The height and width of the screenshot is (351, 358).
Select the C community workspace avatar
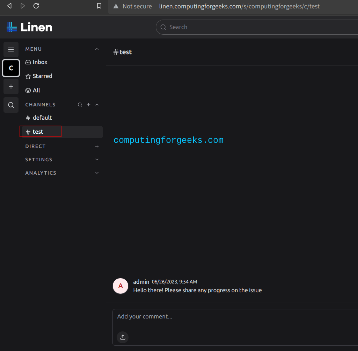(11, 68)
